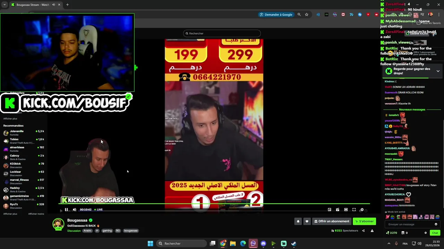This screenshot has height=249, width=444.
Task: Jump to Nouveaux messages in chat
Action: [412, 110]
